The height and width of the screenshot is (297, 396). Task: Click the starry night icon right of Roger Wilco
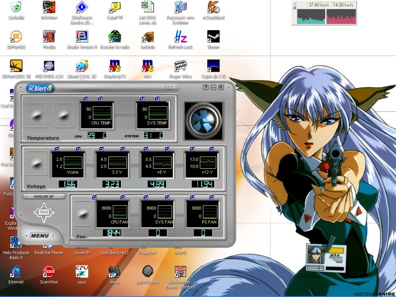[213, 66]
